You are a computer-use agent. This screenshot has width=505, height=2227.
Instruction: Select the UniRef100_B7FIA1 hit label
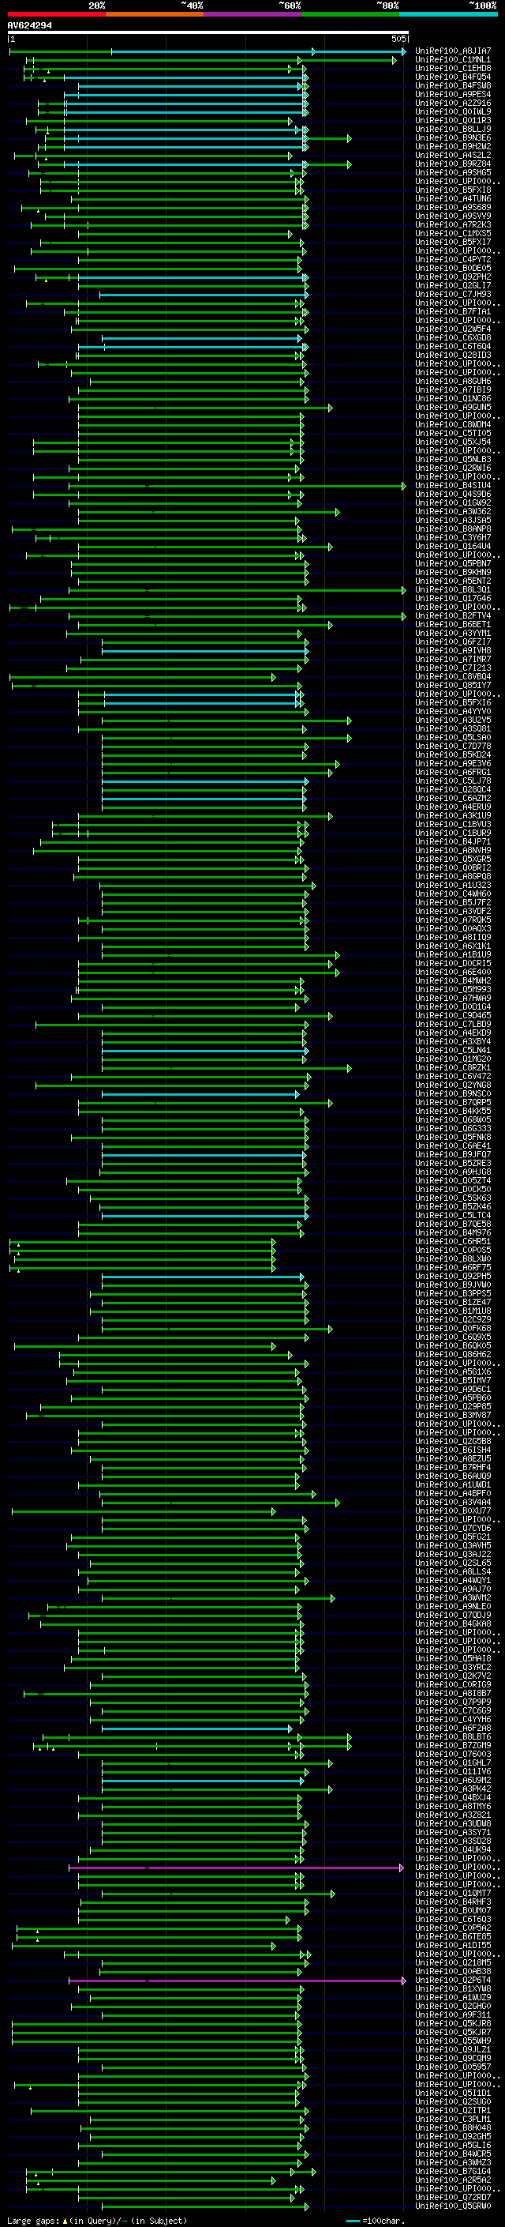pyautogui.click(x=453, y=311)
